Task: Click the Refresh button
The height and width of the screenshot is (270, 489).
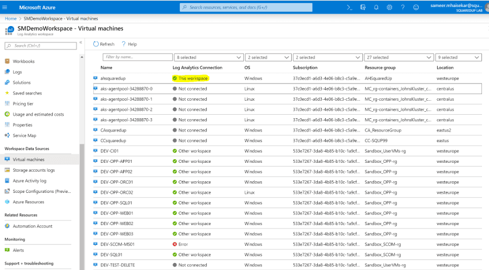Action: click(104, 44)
